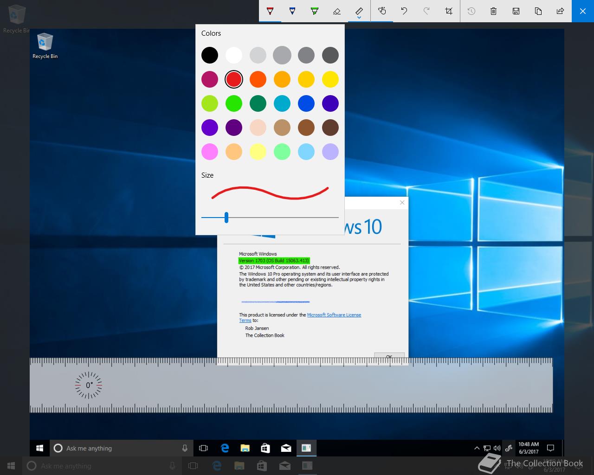
Task: Select the pastel pink swatch
Action: click(x=210, y=152)
